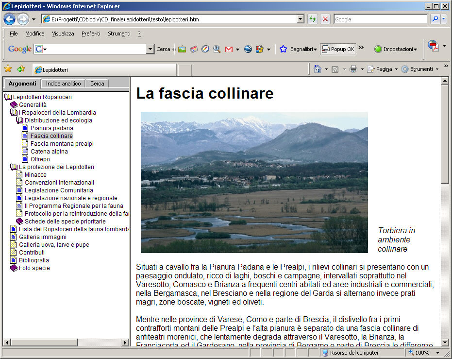
Task: Select the Lepidotteri browser tab
Action: click(104, 69)
